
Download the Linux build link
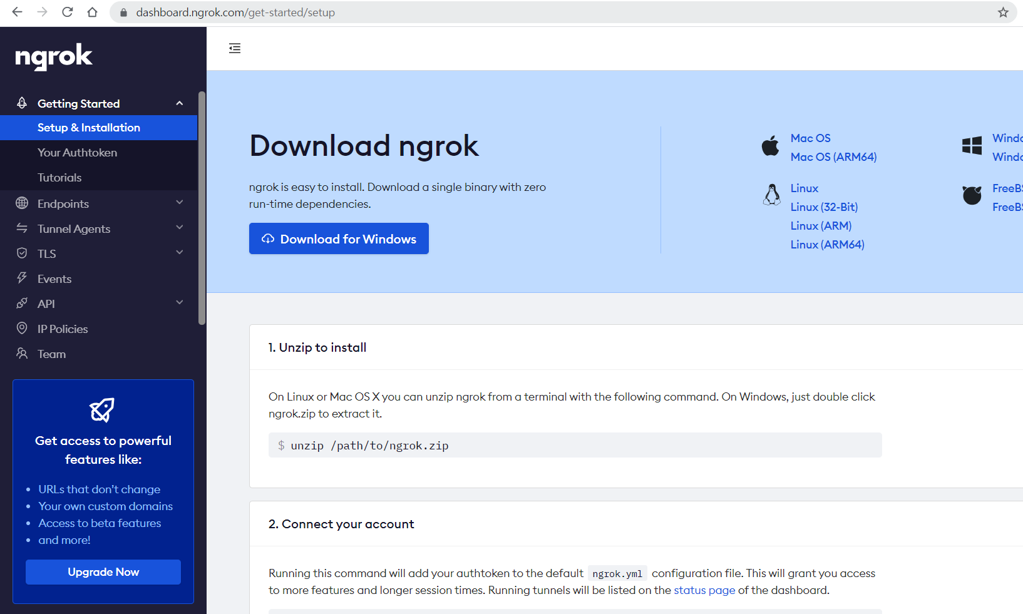(805, 188)
